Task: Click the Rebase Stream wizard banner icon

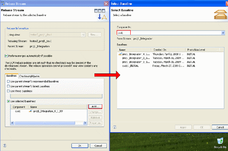Action: [x=101, y=14]
